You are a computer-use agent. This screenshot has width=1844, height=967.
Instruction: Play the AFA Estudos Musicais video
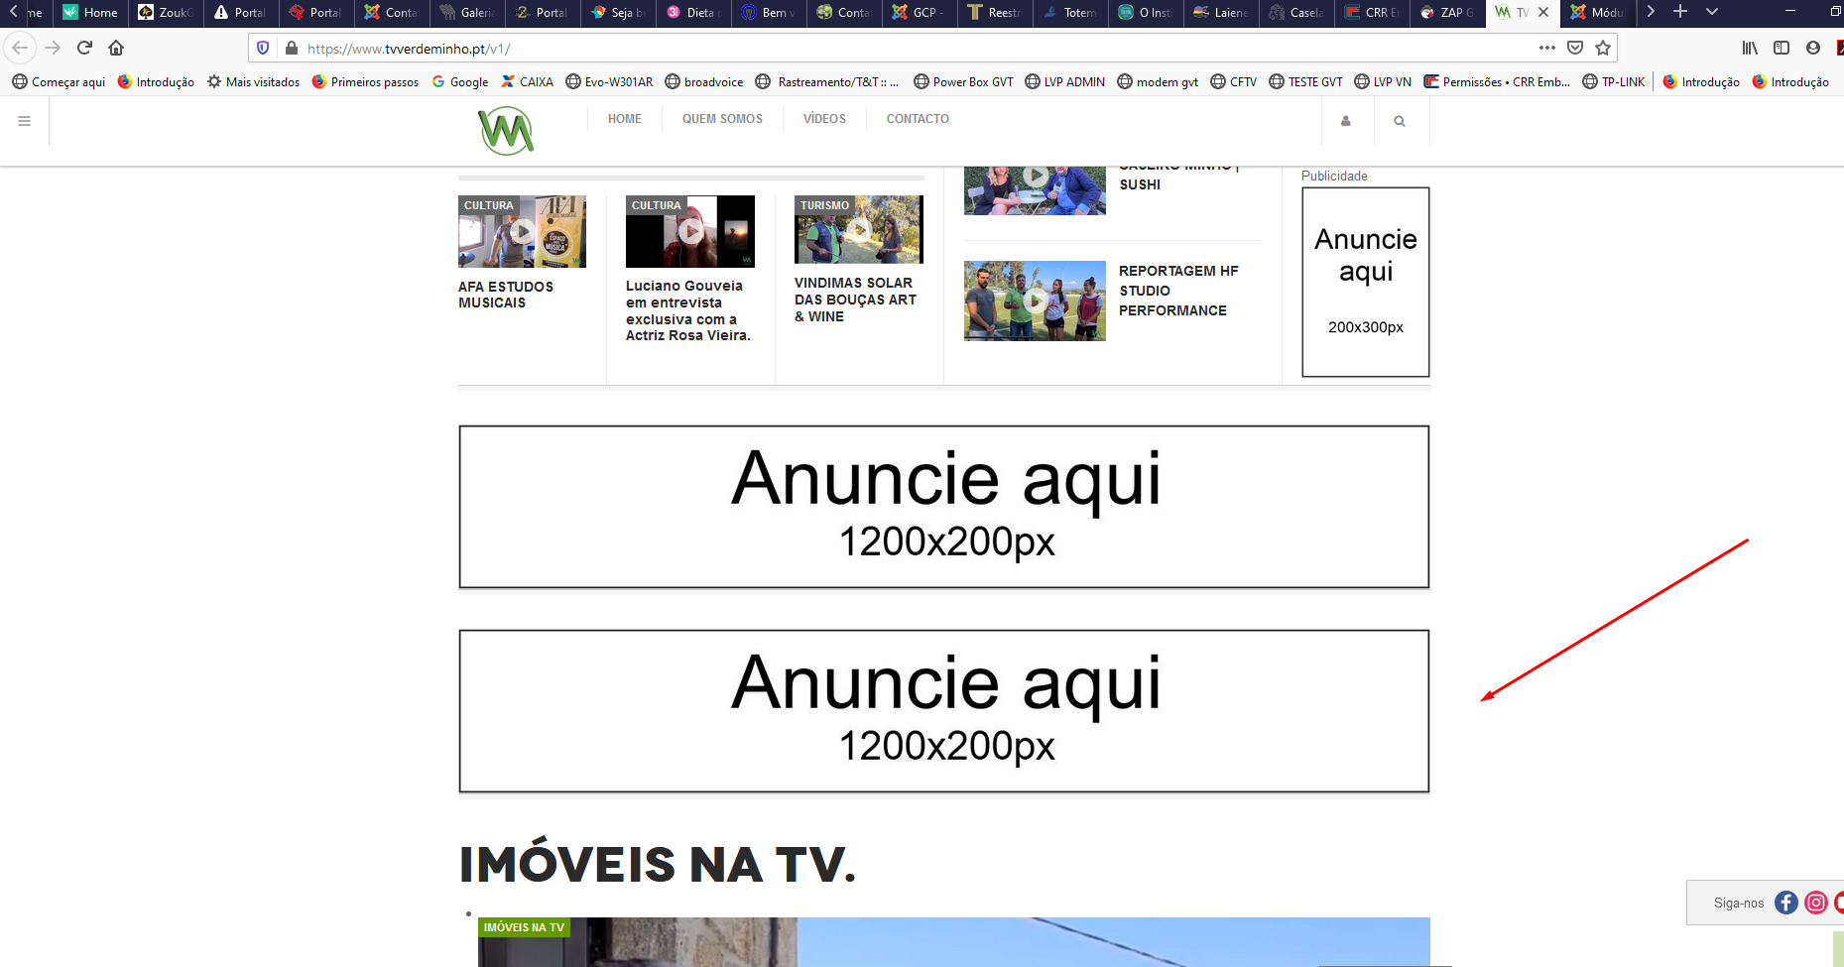pos(522,232)
